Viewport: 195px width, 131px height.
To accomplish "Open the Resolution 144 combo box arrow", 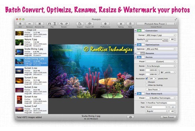I will [156, 79].
